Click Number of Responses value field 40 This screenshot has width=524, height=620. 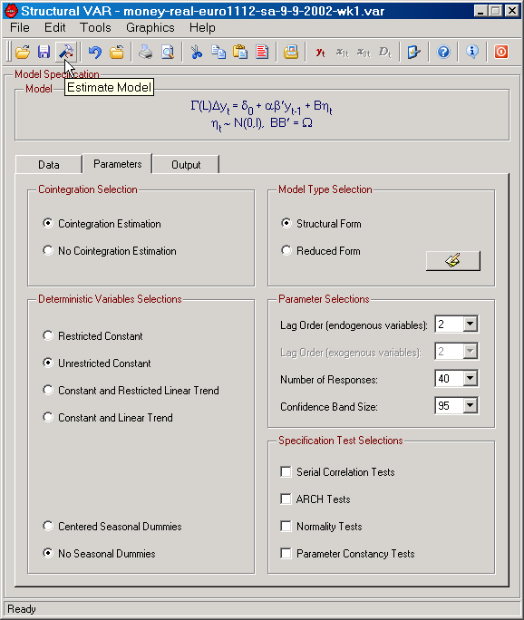coord(450,378)
